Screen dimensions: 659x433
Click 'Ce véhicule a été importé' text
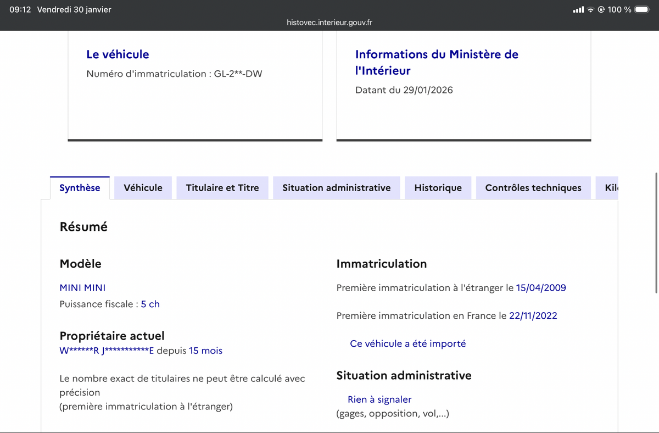pyautogui.click(x=407, y=343)
